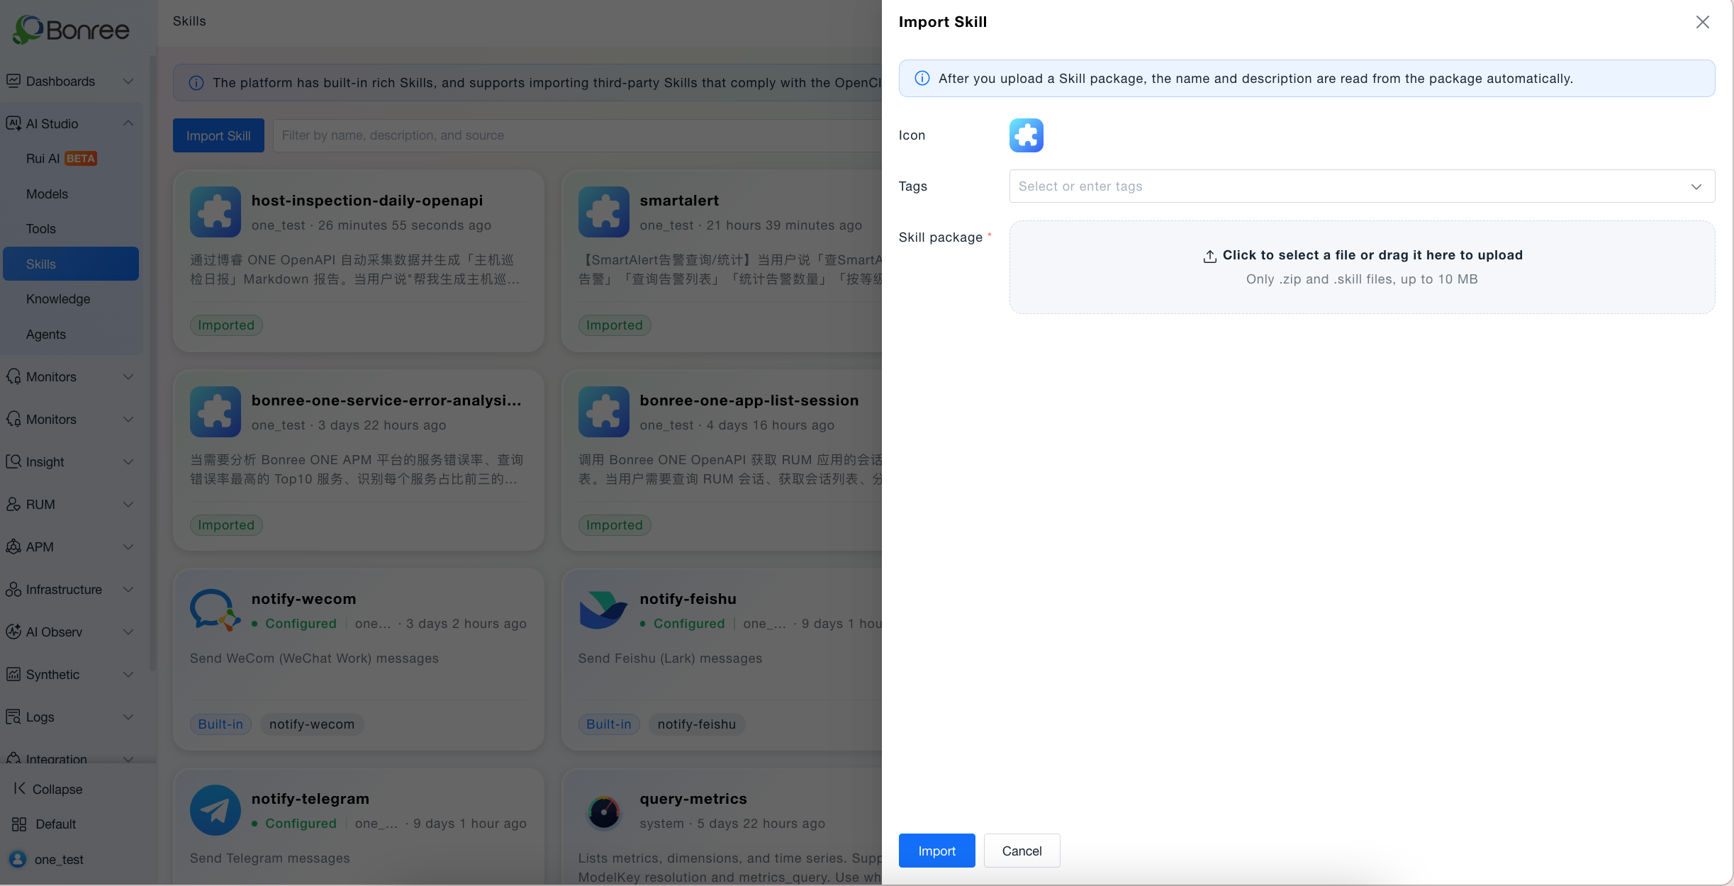Click the Collapse sidebar icon
The width and height of the screenshot is (1734, 886).
(19, 789)
